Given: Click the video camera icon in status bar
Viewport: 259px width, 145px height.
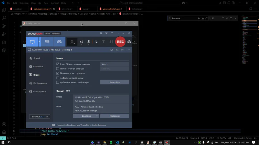Looking at the screenshot, I should pyautogui.click(x=112, y=50).
